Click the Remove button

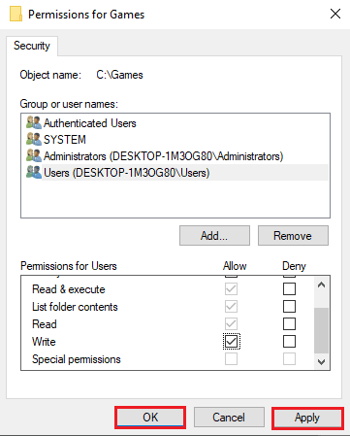[293, 236]
